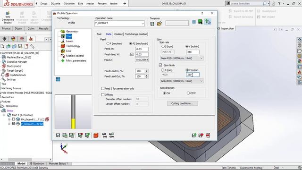Expand the FM_facemill operation node

pos(9,119)
